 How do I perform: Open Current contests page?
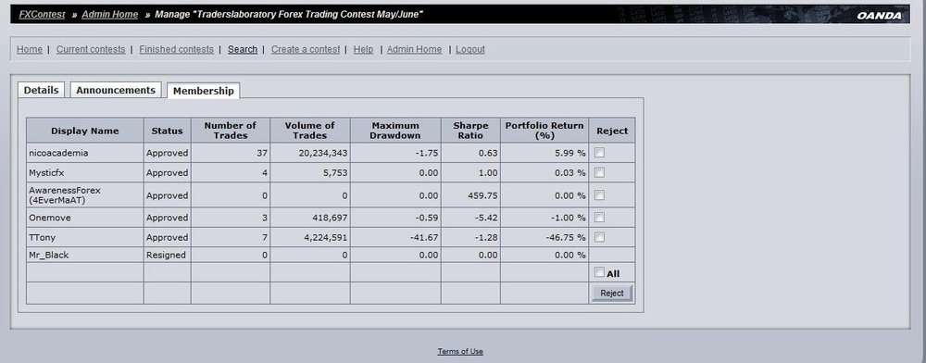(91, 50)
